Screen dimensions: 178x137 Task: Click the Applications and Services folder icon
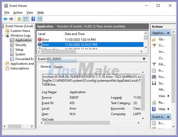pyautogui.click(x=7, y=64)
